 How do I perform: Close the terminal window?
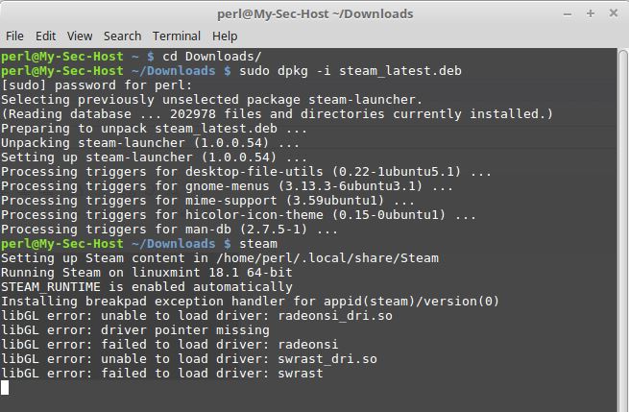[614, 13]
